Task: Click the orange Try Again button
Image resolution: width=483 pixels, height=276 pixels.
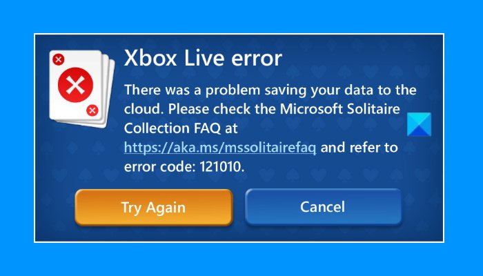Action: click(153, 207)
